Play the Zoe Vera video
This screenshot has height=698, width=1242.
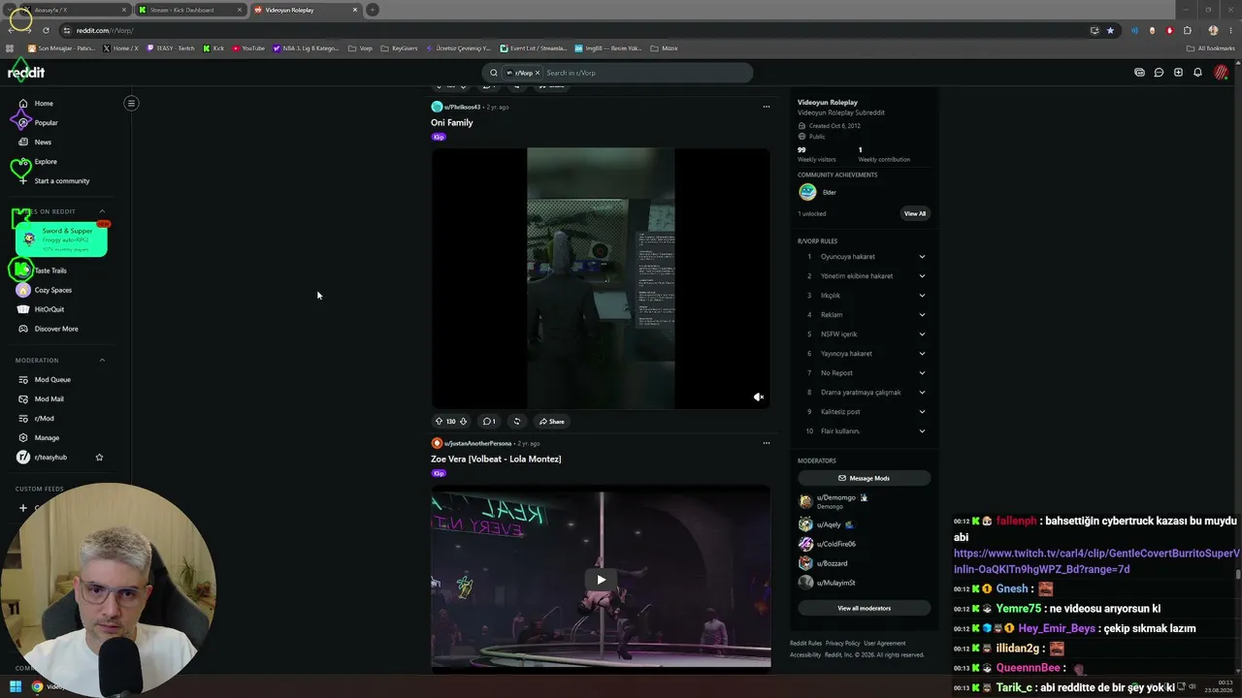point(601,580)
